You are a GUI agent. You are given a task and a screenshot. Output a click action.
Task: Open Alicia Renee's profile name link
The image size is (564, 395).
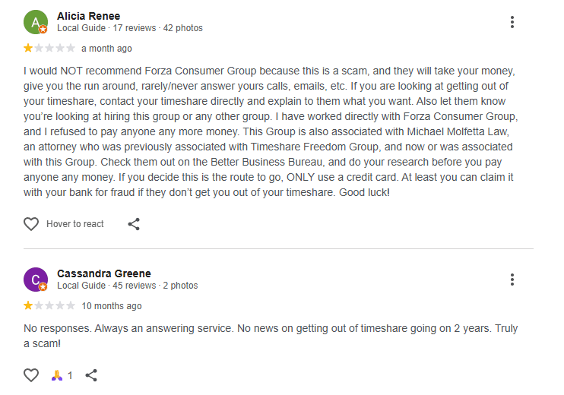pos(88,16)
